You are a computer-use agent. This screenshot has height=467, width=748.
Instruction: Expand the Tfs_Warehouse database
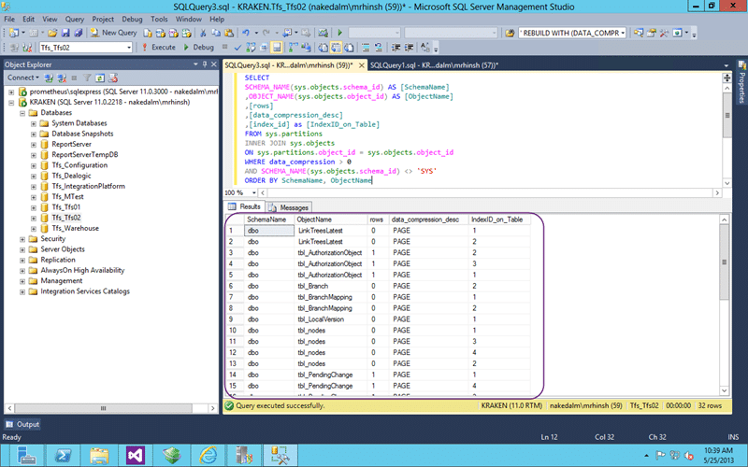pos(34,229)
